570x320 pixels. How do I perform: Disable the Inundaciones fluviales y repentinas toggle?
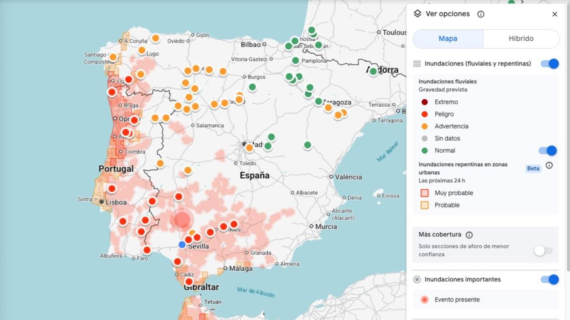(549, 63)
